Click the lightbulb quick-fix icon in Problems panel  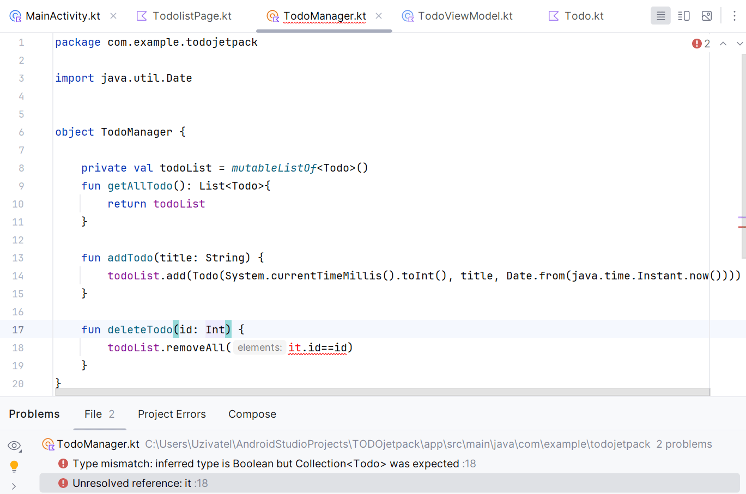point(14,466)
